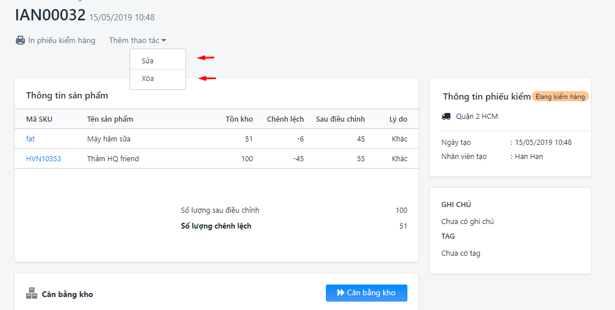Click difference value -45
Screen dimensions: 615x310
(x=299, y=159)
